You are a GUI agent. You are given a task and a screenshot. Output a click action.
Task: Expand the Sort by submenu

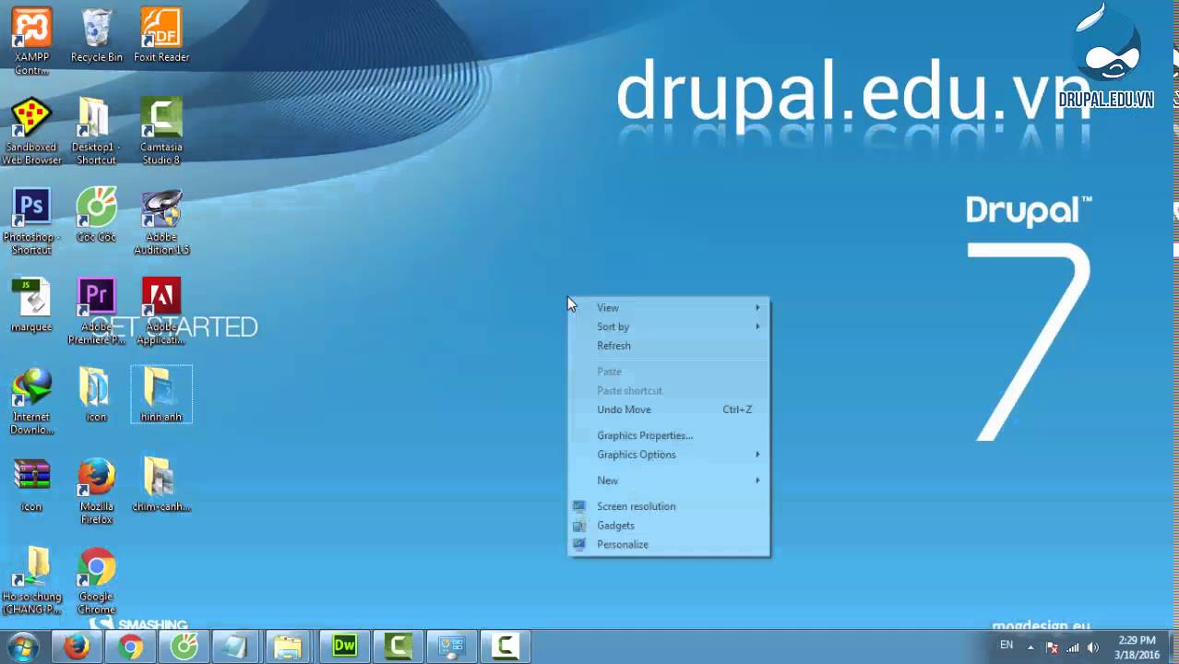point(669,326)
